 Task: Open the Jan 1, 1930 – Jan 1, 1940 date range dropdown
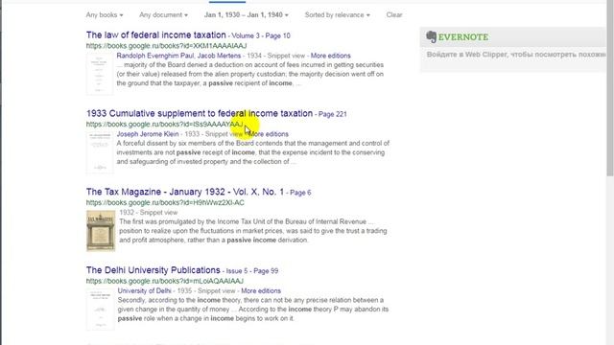pos(247,15)
